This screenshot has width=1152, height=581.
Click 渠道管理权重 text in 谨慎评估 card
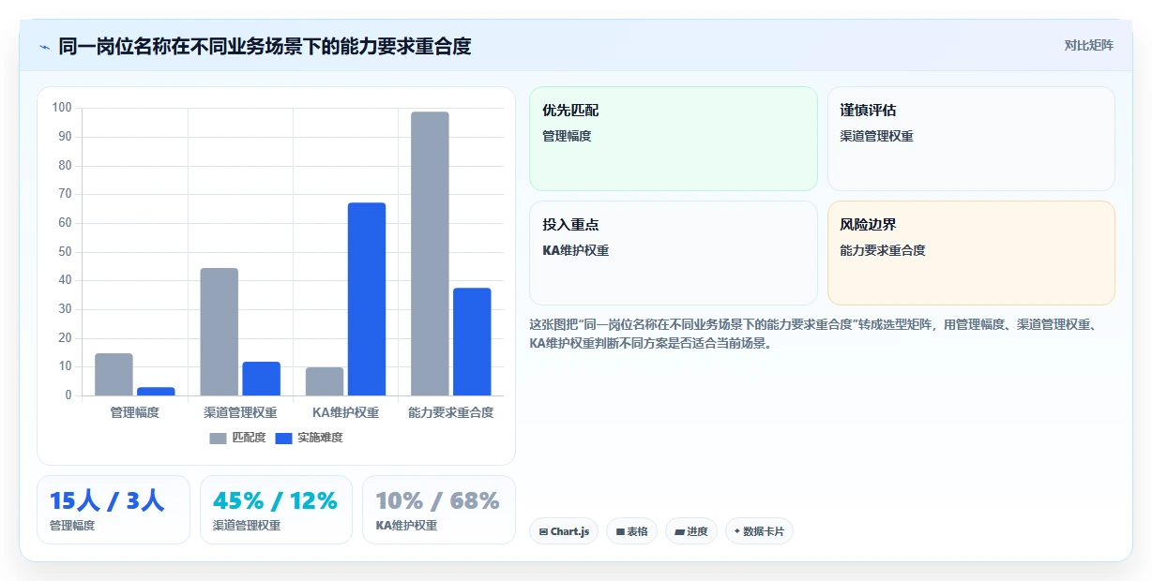pos(876,136)
